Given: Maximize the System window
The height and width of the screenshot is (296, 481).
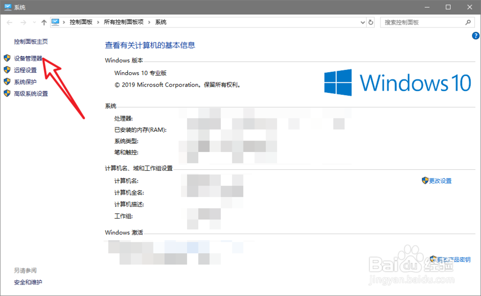Looking at the screenshot, I should pyautogui.click(x=448, y=7).
